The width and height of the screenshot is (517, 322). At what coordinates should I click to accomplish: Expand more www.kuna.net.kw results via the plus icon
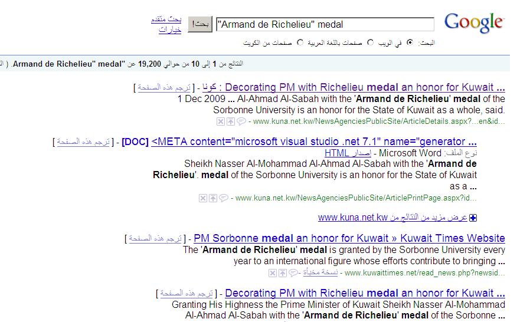473,218
